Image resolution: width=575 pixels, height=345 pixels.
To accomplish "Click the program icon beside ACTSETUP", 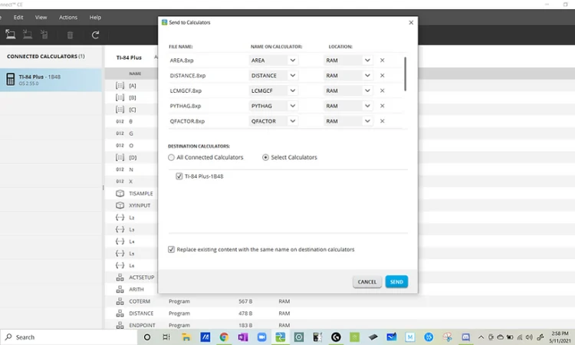I will (x=120, y=278).
